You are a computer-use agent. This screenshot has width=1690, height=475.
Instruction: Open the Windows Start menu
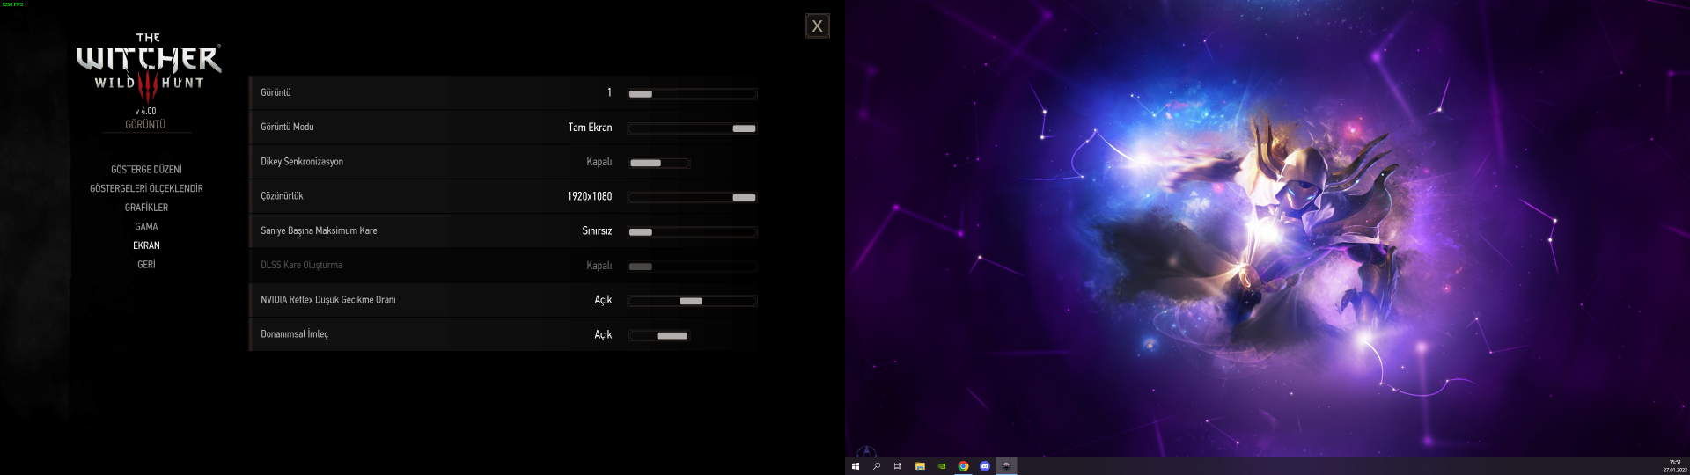point(855,466)
